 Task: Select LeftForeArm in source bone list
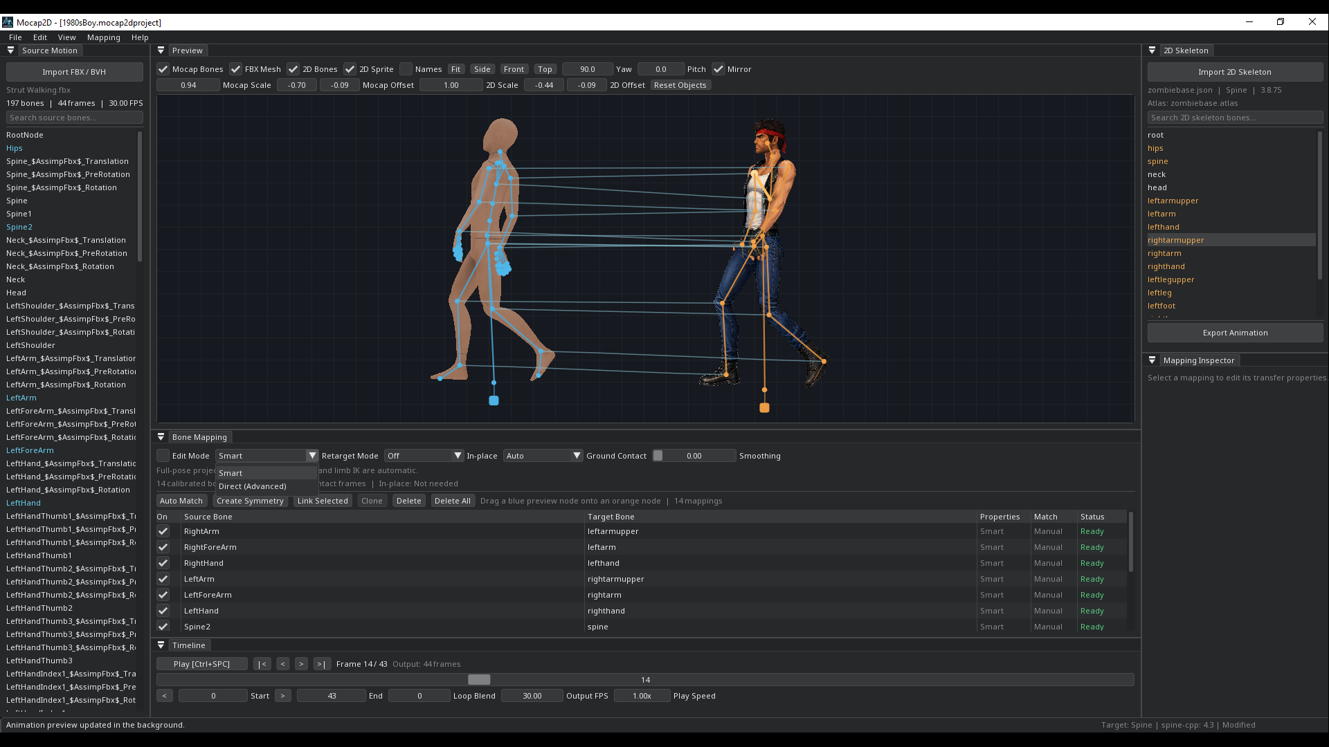pos(30,450)
